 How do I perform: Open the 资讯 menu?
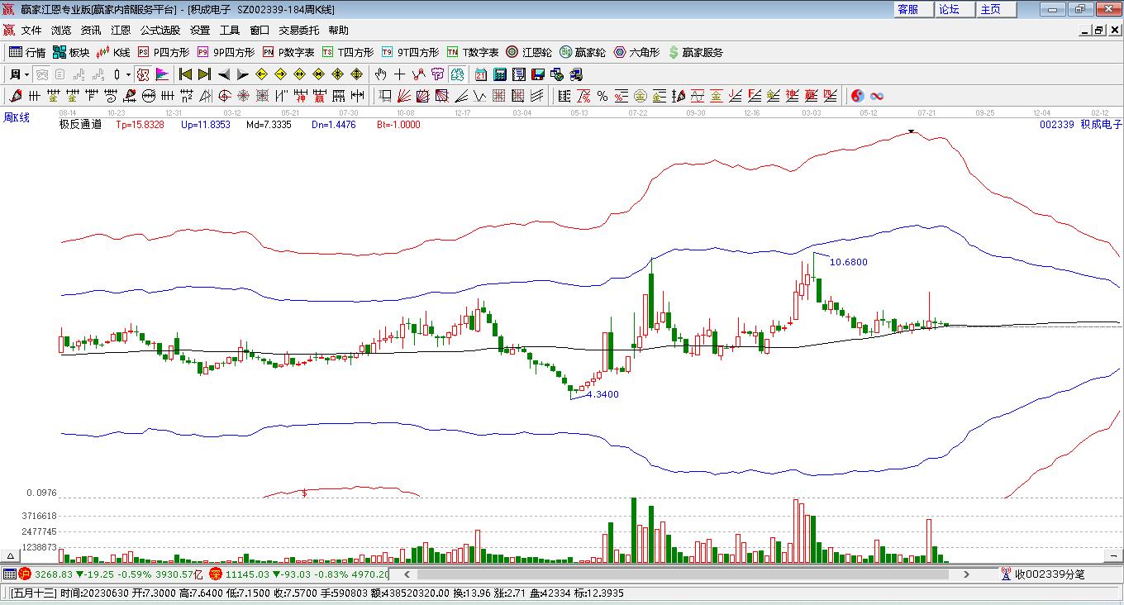click(91, 31)
